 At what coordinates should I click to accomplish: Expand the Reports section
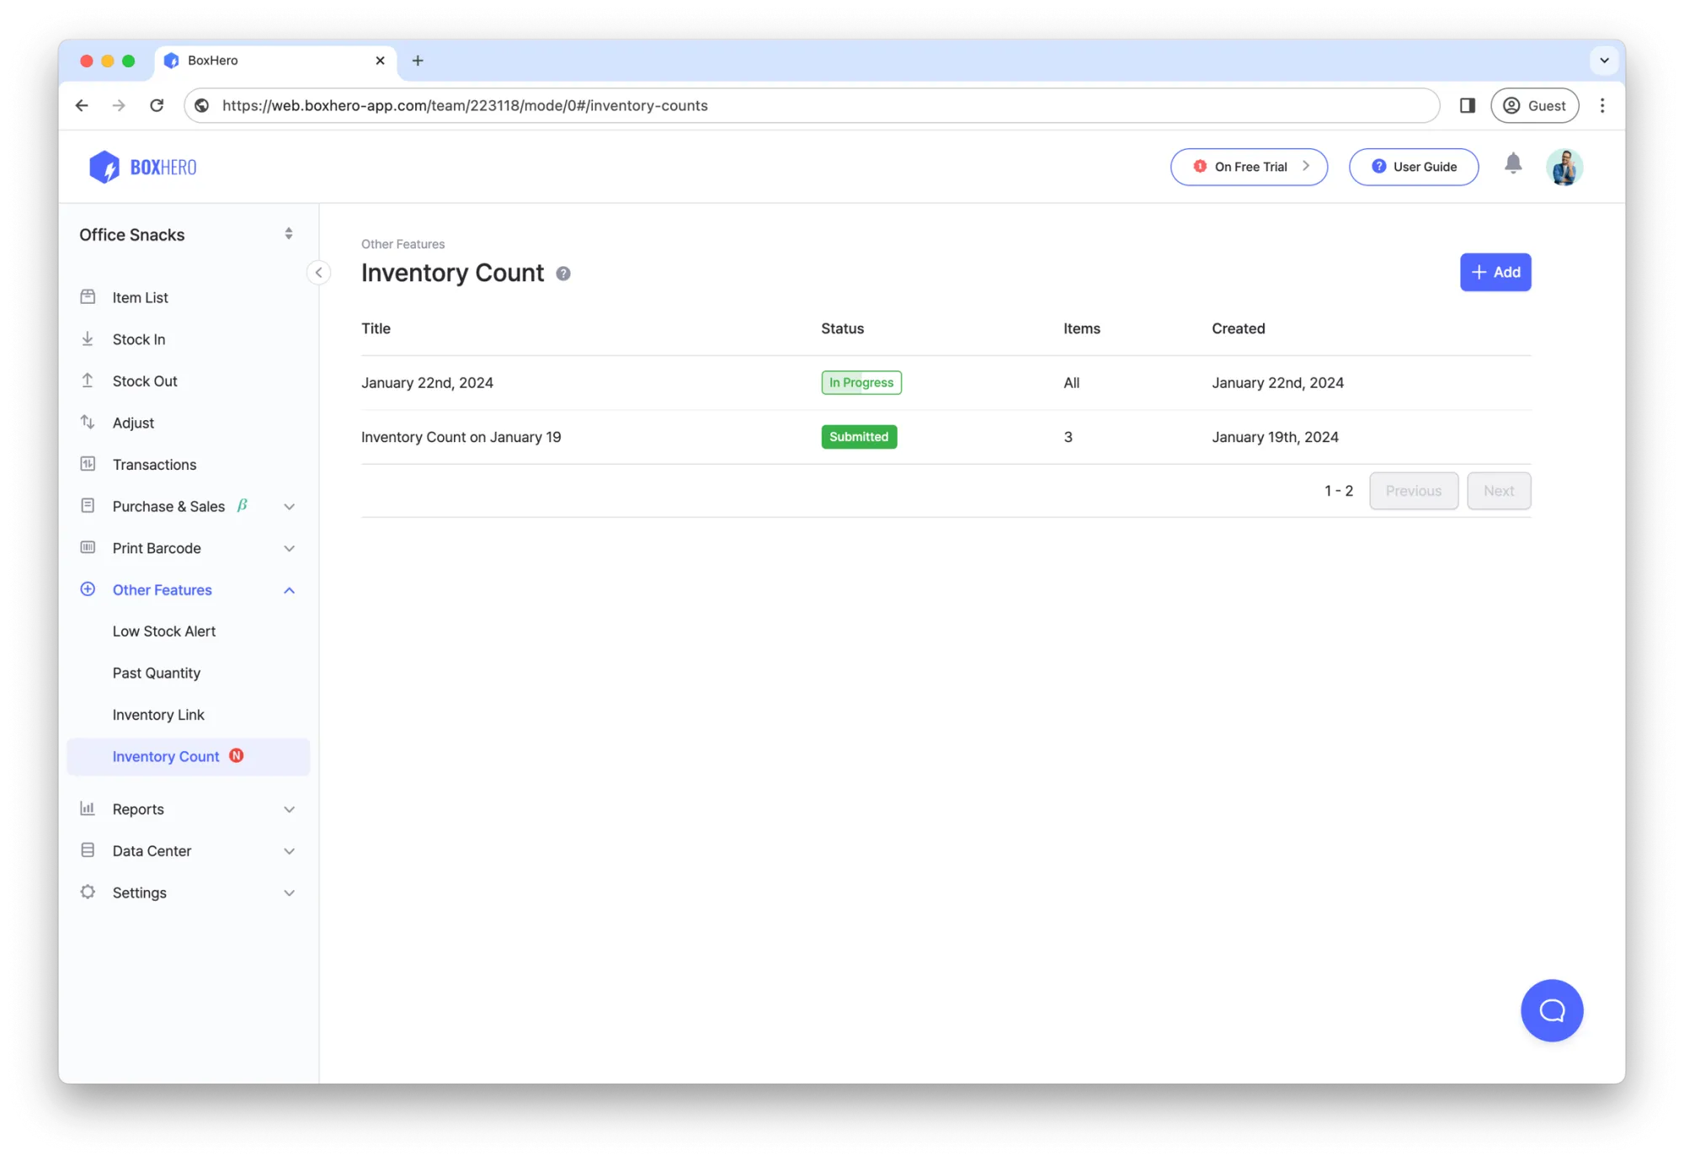pyautogui.click(x=290, y=808)
